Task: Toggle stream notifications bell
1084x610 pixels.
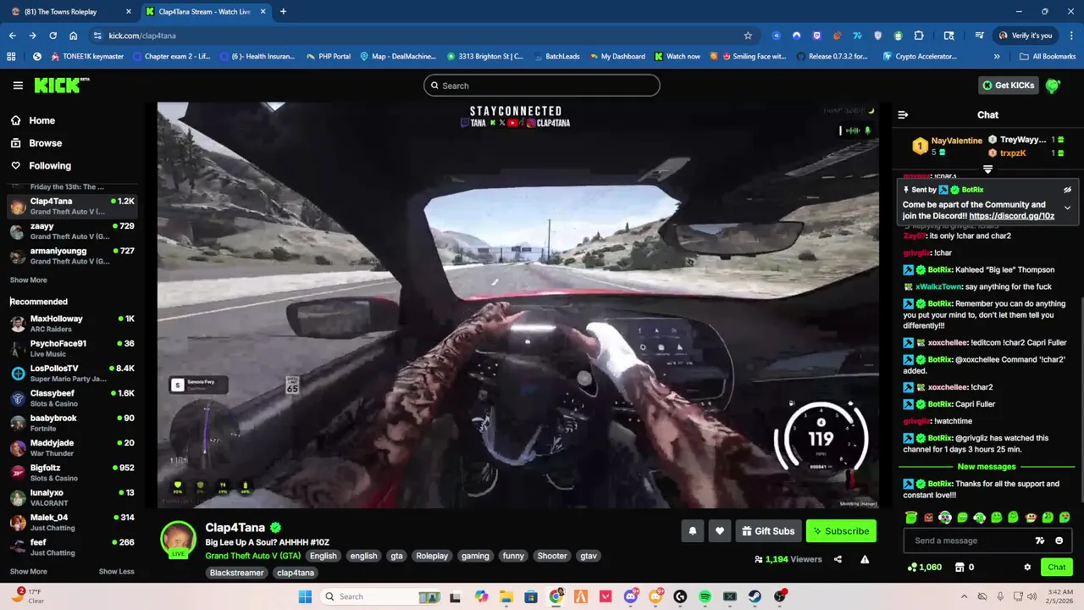Action: (692, 531)
